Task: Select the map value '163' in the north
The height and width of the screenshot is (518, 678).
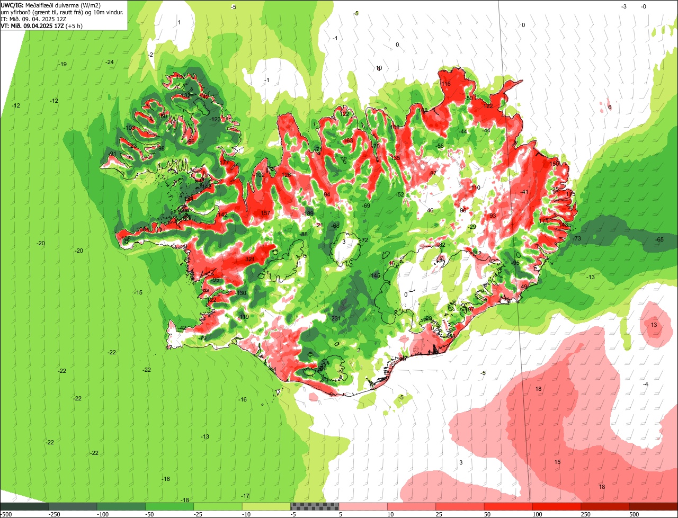Action: (348, 140)
